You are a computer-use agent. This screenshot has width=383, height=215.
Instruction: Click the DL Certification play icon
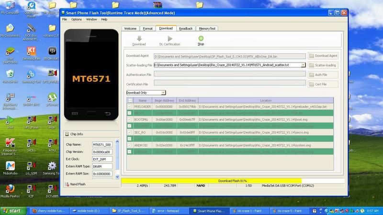[x=170, y=39]
